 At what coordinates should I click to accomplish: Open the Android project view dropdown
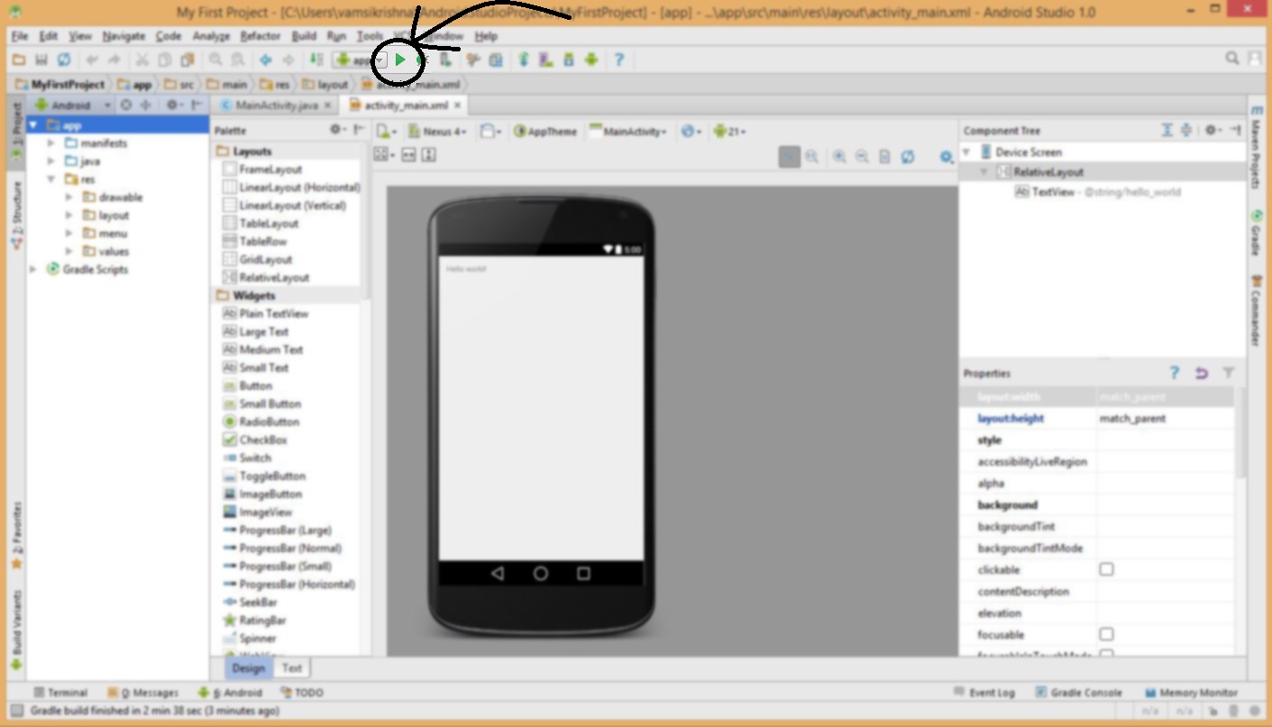72,105
